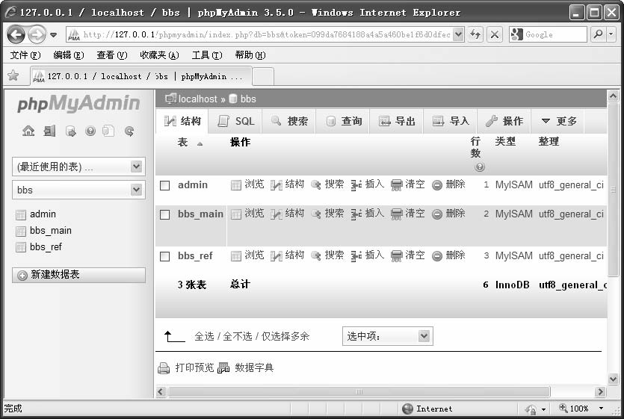
Task: Click the favorites star icon
Action: point(13,75)
